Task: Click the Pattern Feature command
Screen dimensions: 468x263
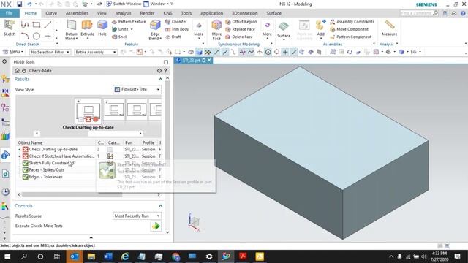Action: pyautogui.click(x=129, y=22)
